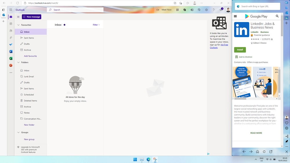Viewport: 290px width, 163px height.
Task: Open the Files attachments paperclip icon
Action: [x=11, y=37]
